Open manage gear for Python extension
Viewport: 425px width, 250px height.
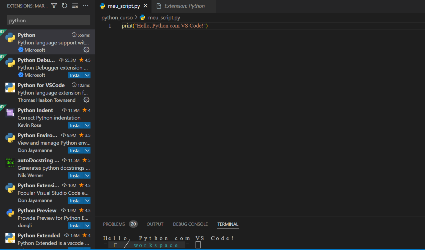click(x=87, y=50)
